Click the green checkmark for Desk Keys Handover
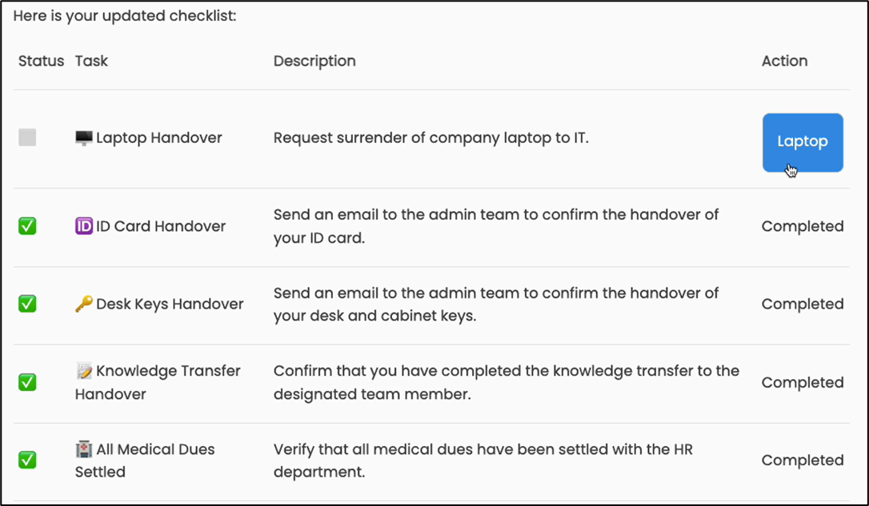This screenshot has height=506, width=869. tap(28, 304)
